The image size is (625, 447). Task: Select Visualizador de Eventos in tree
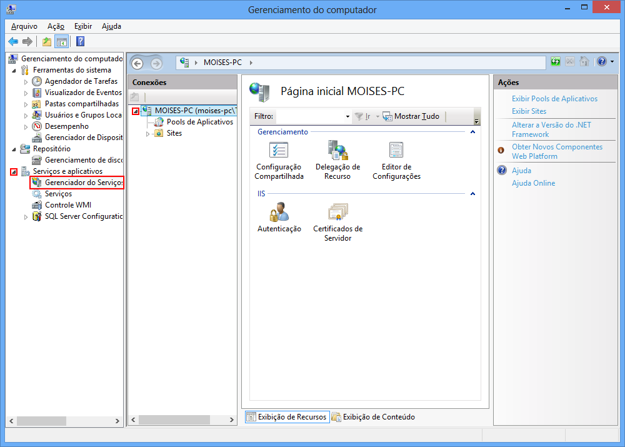click(x=83, y=93)
